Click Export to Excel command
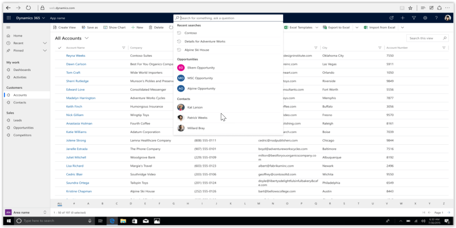Image resolution: width=456 pixels, height=228 pixels. [336, 27]
